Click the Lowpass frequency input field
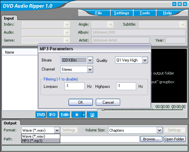 [75, 86]
